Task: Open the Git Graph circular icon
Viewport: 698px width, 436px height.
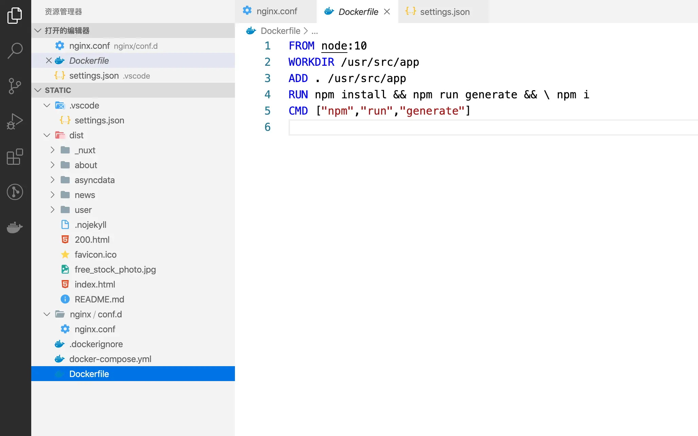Action: (15, 192)
